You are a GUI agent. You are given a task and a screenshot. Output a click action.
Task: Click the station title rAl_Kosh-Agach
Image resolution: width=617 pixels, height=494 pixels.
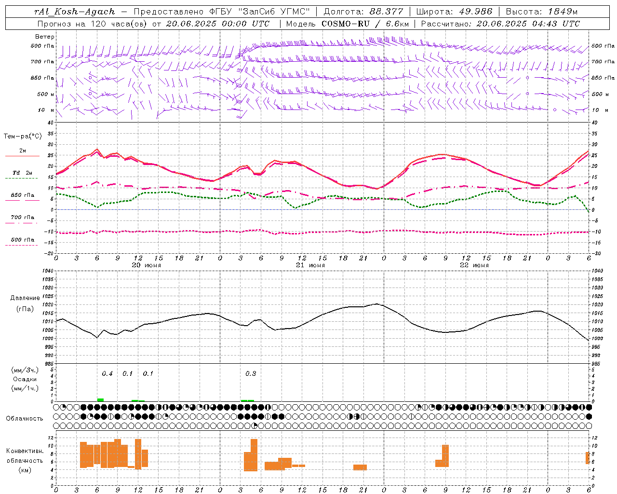(75, 12)
